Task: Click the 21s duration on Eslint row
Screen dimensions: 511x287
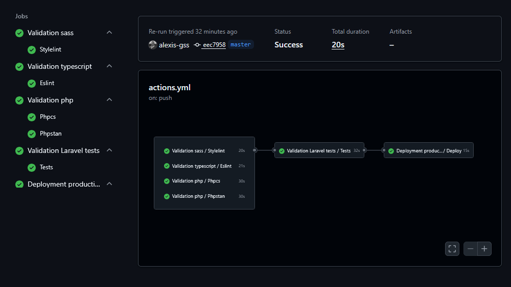Action: [242, 166]
